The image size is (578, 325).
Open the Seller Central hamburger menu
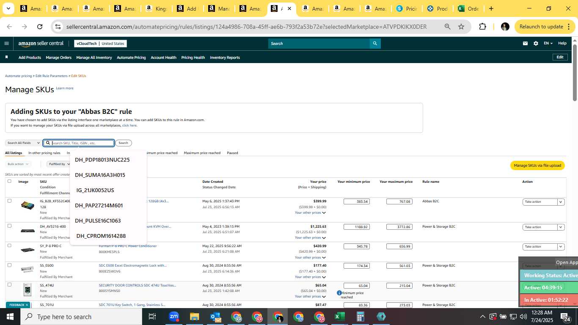pyautogui.click(x=6, y=43)
